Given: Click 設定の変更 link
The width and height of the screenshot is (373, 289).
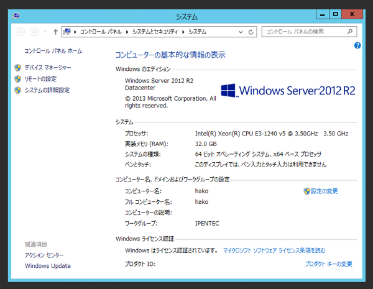Looking at the screenshot, I should pyautogui.click(x=325, y=191).
